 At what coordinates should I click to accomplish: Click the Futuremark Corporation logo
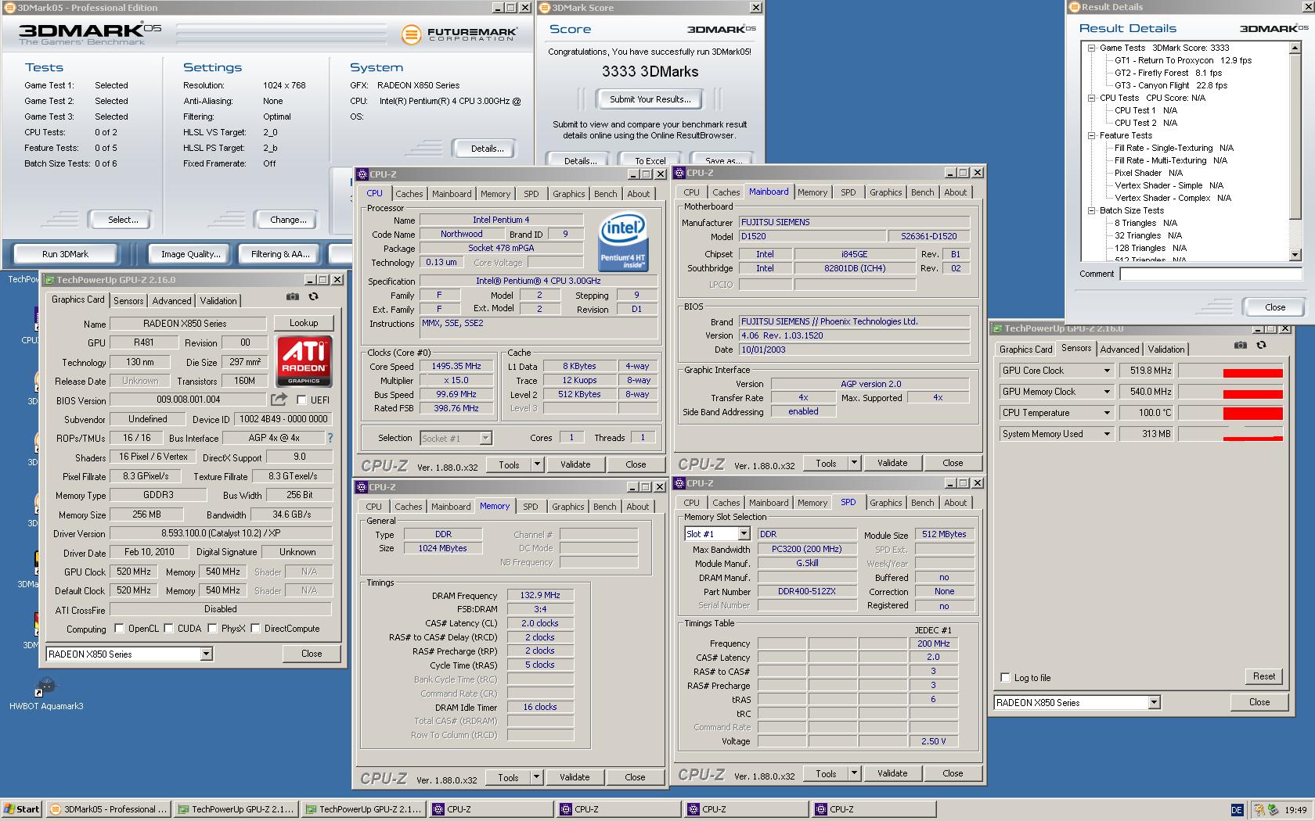[x=459, y=34]
